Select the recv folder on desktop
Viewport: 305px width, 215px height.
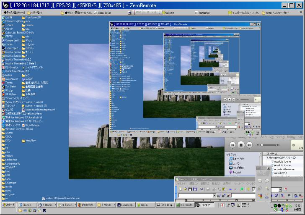click(x=26, y=21)
